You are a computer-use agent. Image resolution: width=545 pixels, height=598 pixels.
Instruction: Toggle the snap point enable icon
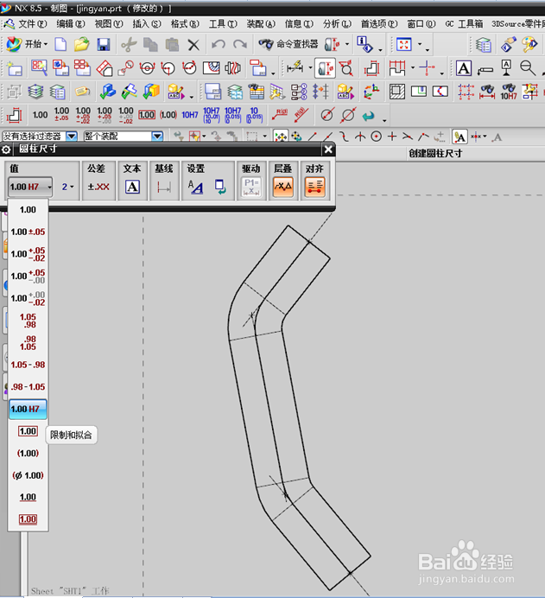(281, 137)
